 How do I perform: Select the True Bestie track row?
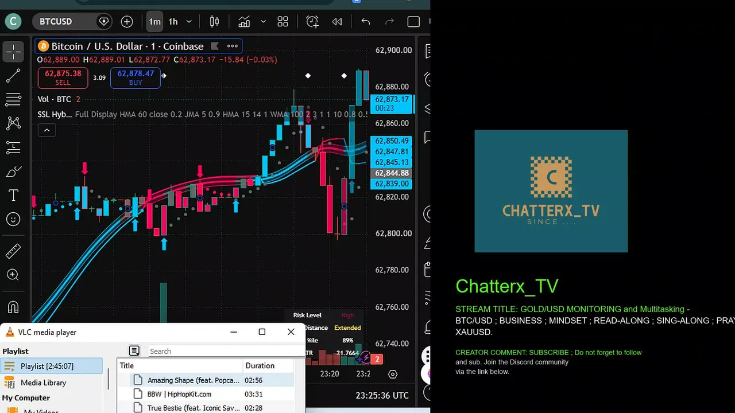point(206,408)
